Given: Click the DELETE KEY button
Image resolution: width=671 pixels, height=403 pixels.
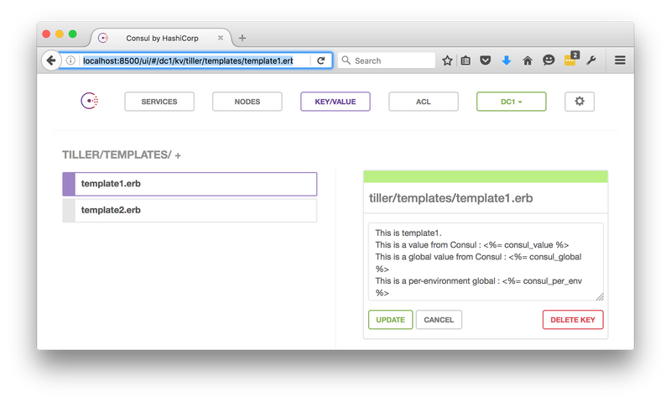Looking at the screenshot, I should click(572, 320).
